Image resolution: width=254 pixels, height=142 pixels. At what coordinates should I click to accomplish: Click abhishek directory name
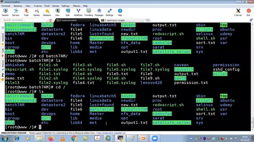15,65
